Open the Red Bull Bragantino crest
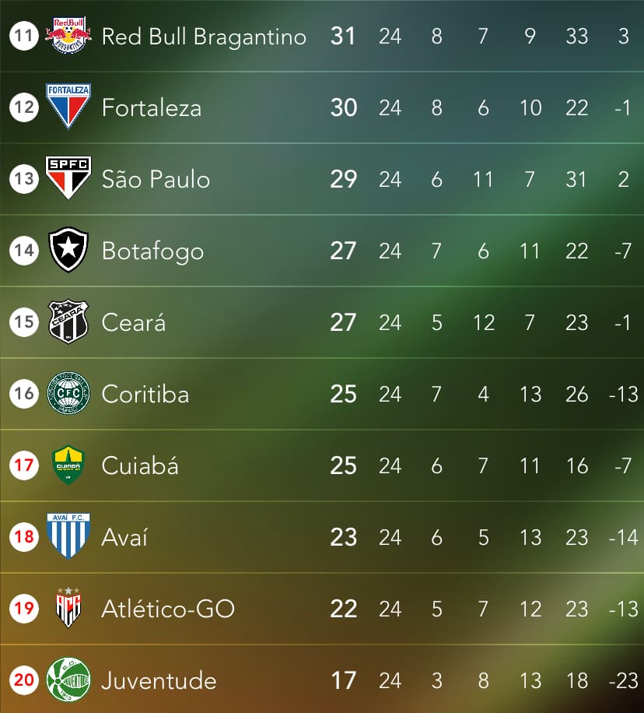This screenshot has width=644, height=713. point(68,36)
